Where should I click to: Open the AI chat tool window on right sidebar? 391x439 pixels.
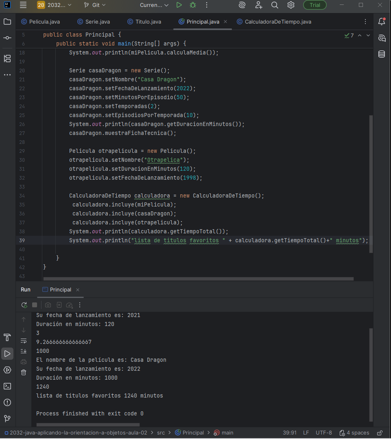point(382,38)
